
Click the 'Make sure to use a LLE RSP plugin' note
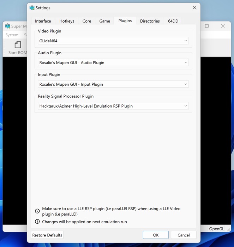coord(111,211)
